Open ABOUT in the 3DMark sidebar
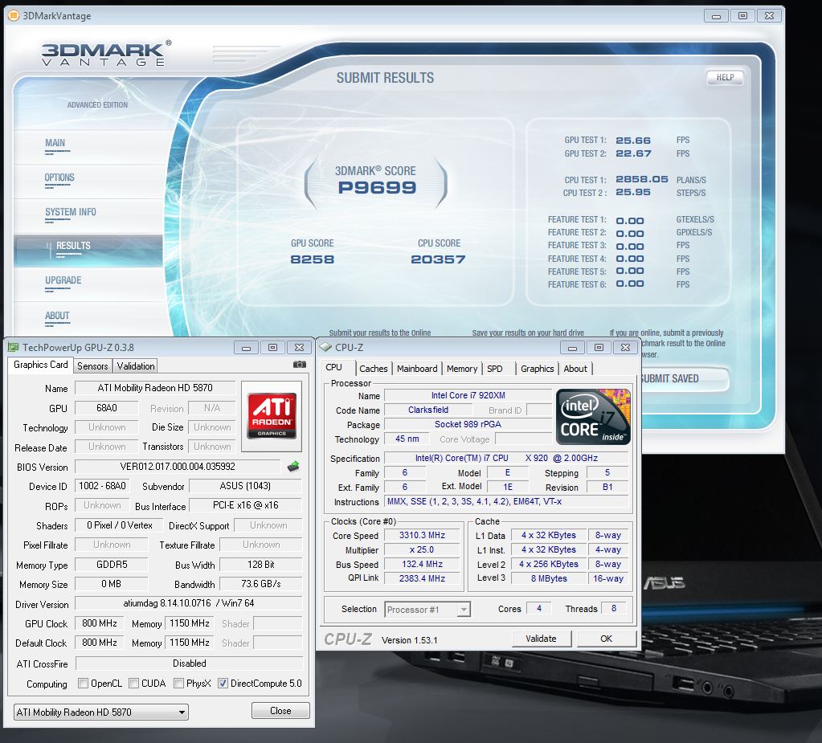 (x=57, y=316)
